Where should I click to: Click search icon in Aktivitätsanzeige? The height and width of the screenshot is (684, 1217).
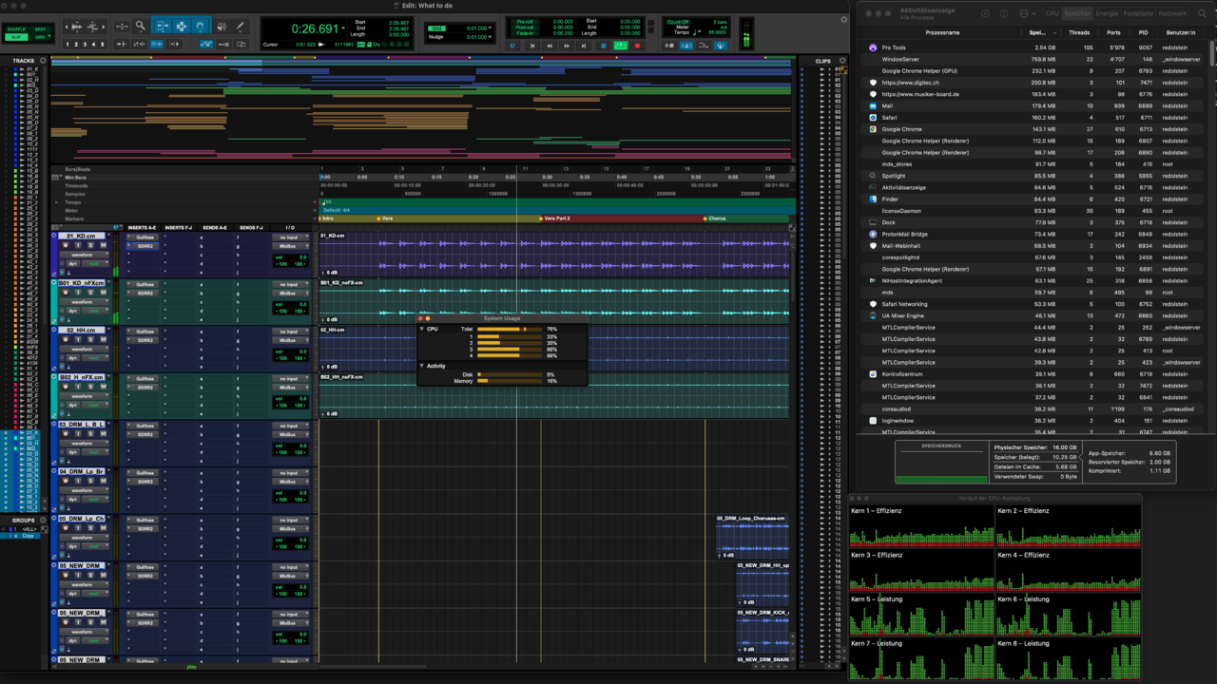1202,13
